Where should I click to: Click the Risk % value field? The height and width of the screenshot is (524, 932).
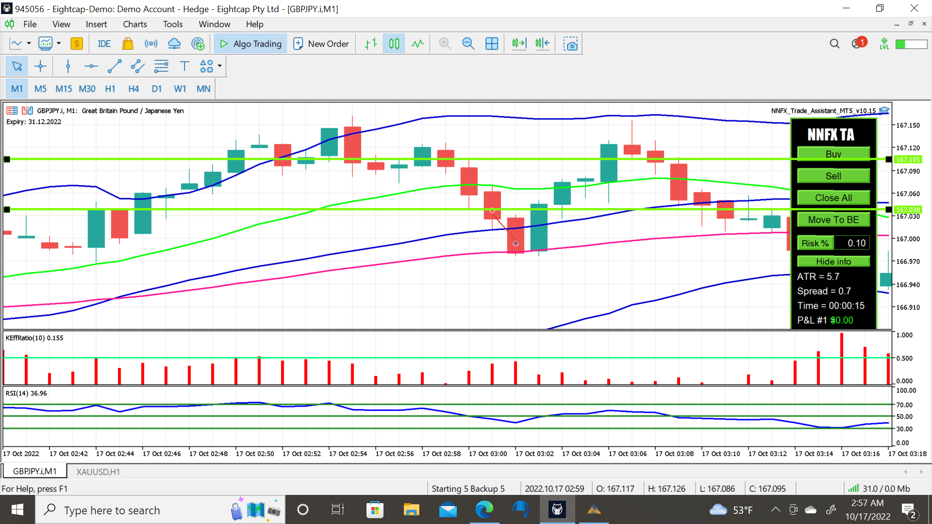tap(852, 243)
